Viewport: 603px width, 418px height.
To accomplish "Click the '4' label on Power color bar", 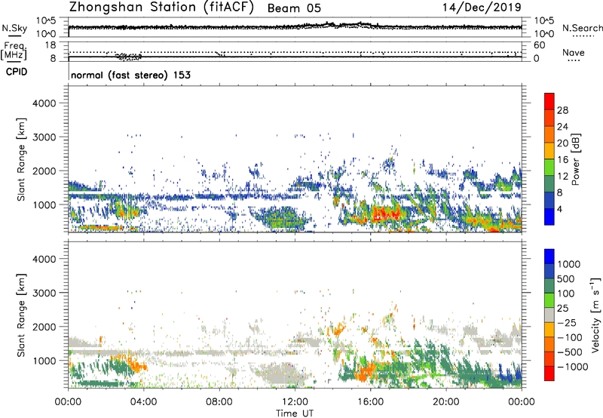I will (560, 210).
